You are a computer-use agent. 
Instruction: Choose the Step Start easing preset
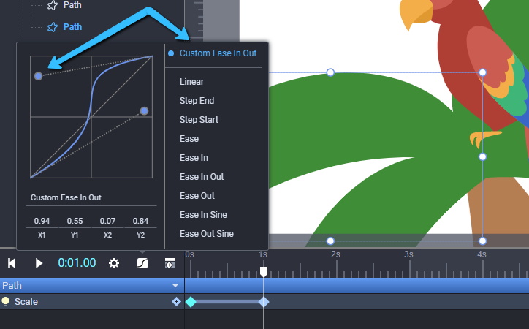click(199, 119)
